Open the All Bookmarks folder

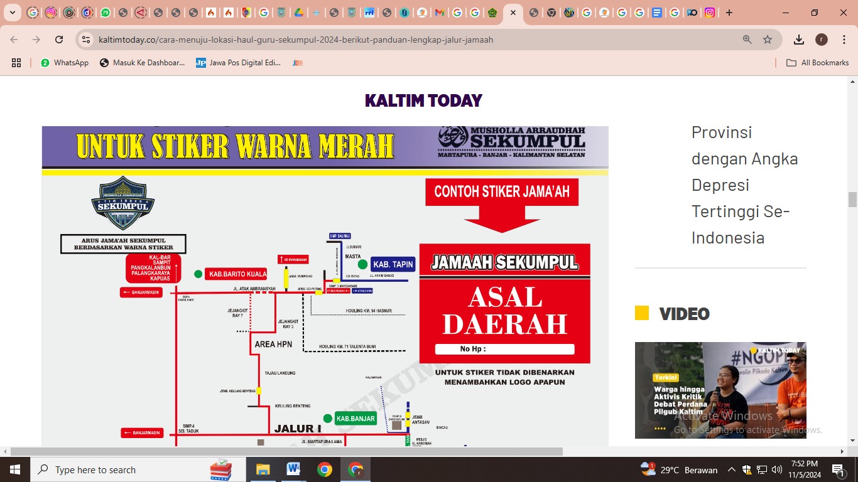tap(818, 63)
